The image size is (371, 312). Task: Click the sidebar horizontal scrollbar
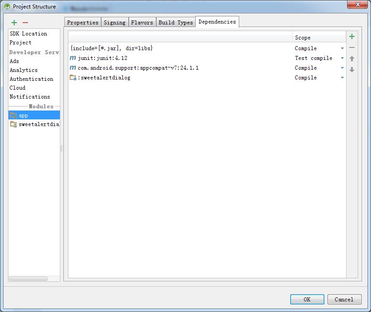pyautogui.click(x=28, y=279)
